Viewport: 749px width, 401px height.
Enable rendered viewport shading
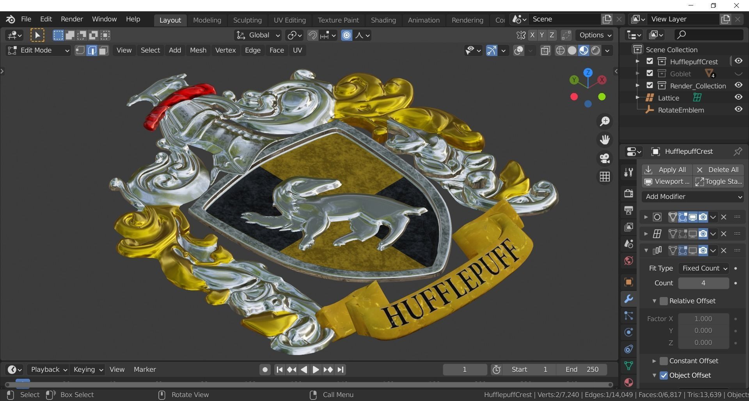coord(595,51)
